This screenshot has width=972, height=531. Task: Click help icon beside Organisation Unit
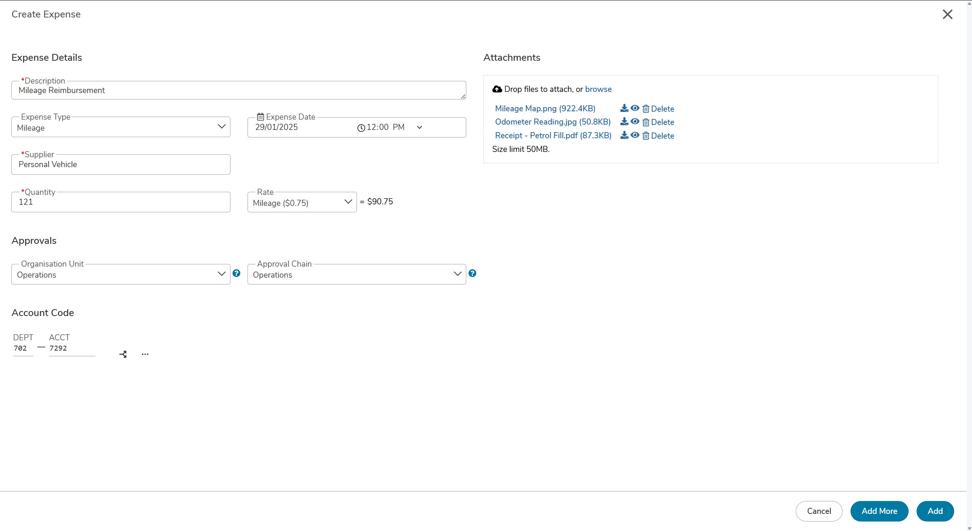click(236, 273)
